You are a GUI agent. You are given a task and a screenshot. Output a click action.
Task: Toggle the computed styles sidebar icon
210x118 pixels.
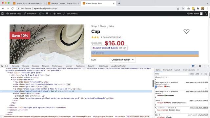[x=206, y=74]
